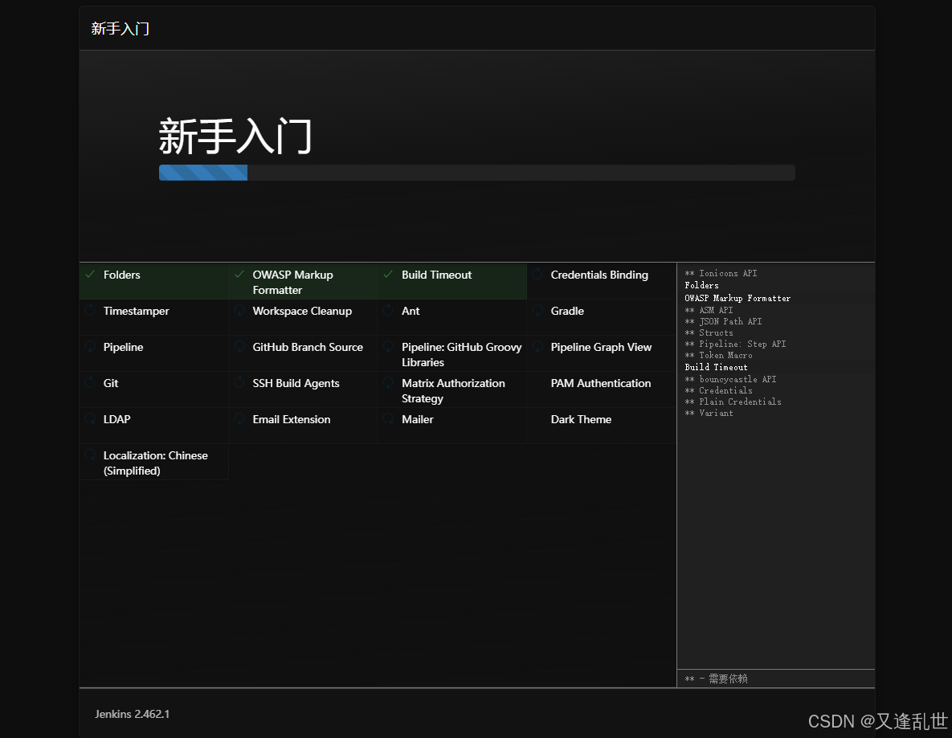
Task: Click the pending icon next to Gradle
Action: 537,311
